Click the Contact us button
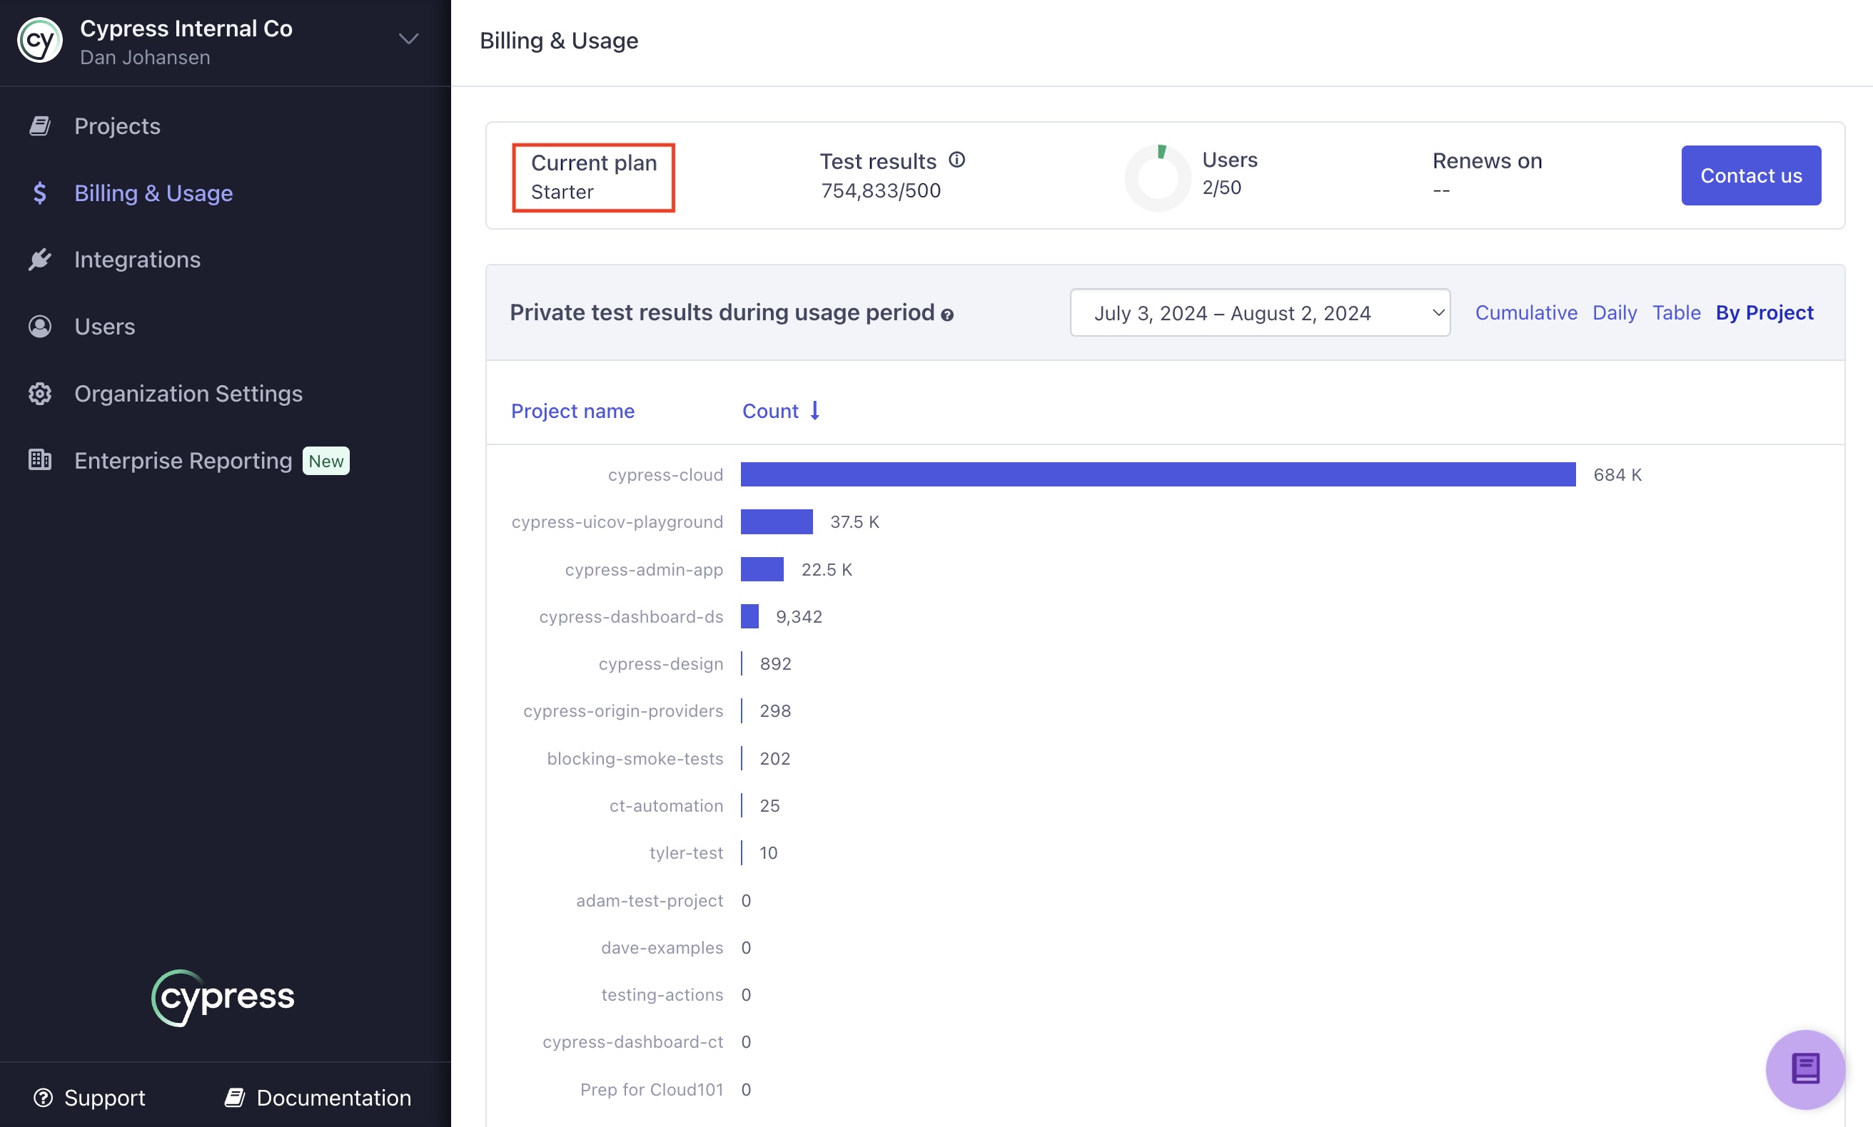 tap(1751, 175)
